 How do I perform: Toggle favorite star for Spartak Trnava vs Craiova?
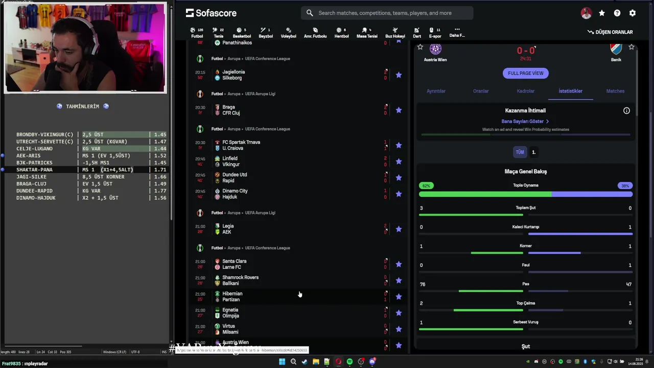[x=399, y=146]
